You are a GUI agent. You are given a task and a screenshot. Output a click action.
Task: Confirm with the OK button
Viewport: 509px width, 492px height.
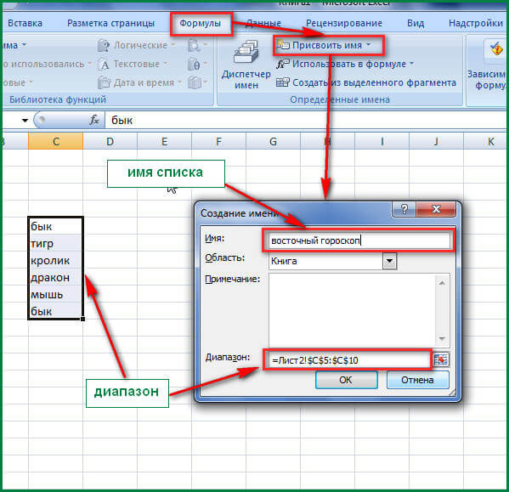(x=347, y=380)
